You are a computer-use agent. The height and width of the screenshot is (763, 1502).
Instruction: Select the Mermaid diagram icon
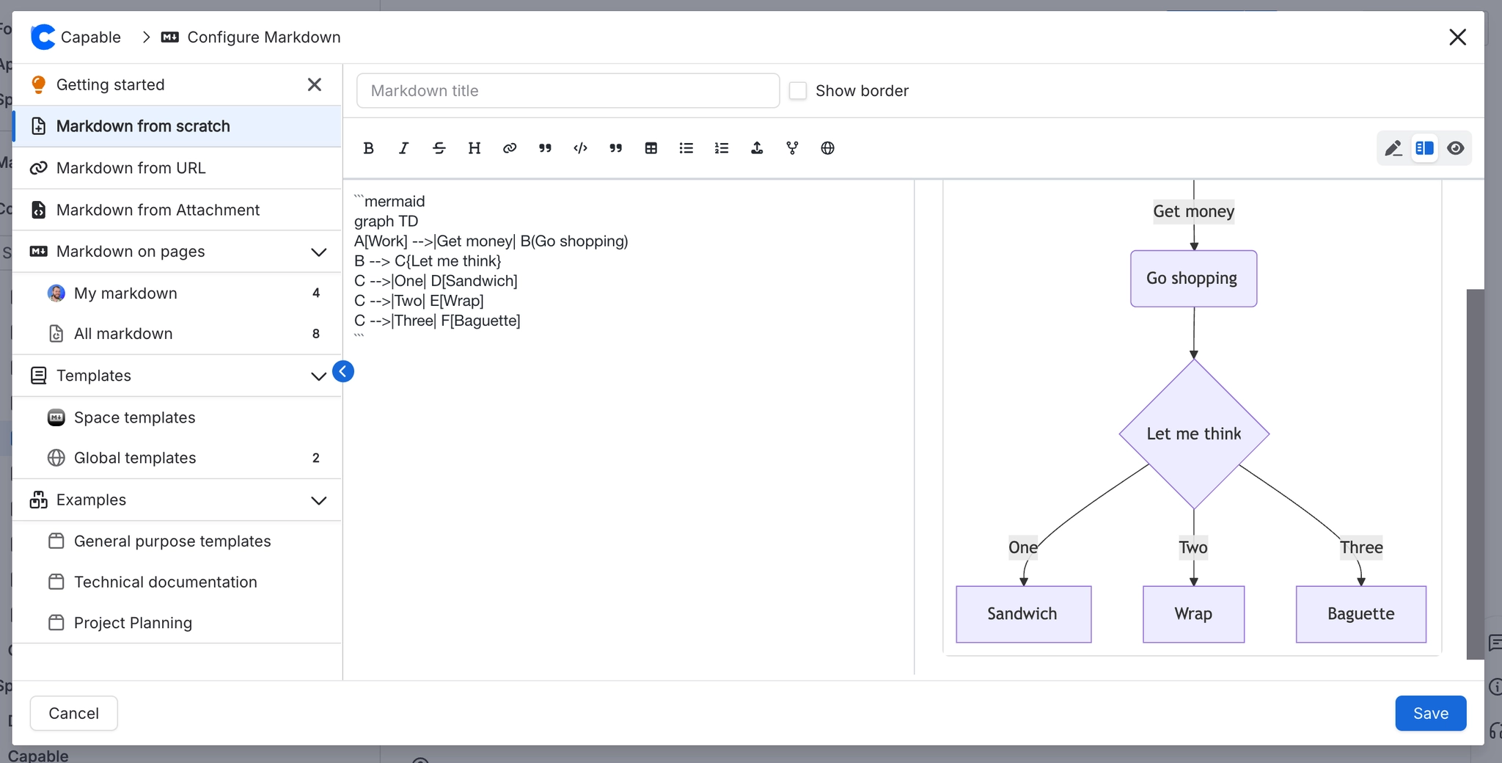click(792, 148)
